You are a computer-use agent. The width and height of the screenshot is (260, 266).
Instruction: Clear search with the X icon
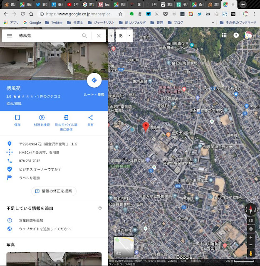99,36
